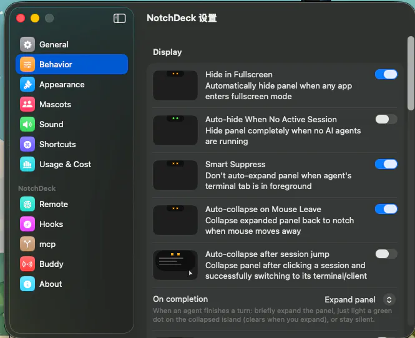Click the vertical scrollbar of settings pane
Screen dimensions: 415x338
point(411,73)
